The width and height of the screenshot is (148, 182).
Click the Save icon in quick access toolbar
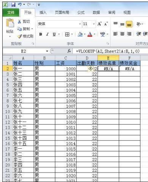(13, 5)
